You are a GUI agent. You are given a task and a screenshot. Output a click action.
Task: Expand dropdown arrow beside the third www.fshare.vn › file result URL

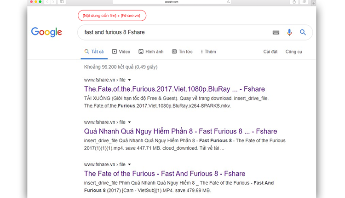click(129, 164)
